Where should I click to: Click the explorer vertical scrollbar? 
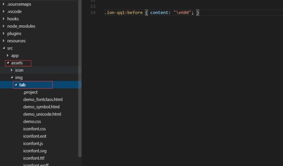(80, 78)
